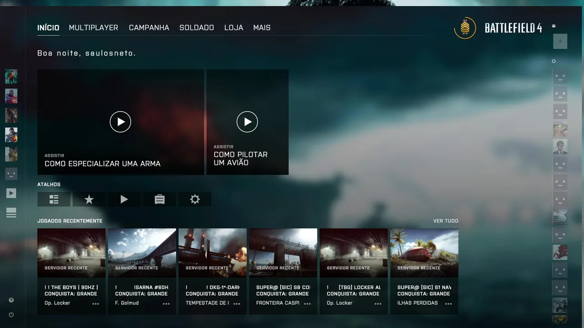Go to the CAMPANHA tab
This screenshot has height=328, width=584.
pyautogui.click(x=149, y=28)
